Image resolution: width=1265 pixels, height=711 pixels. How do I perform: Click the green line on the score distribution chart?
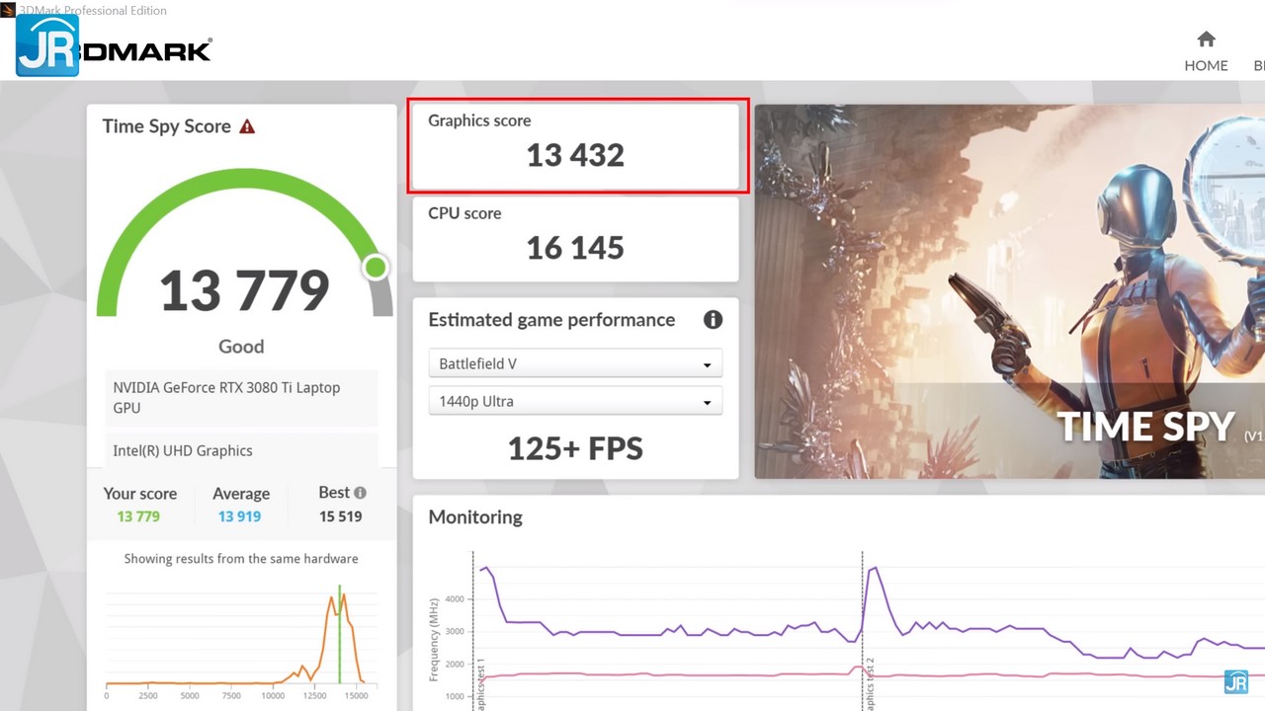339,632
